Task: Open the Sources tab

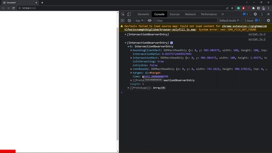Action: tap(175, 14)
